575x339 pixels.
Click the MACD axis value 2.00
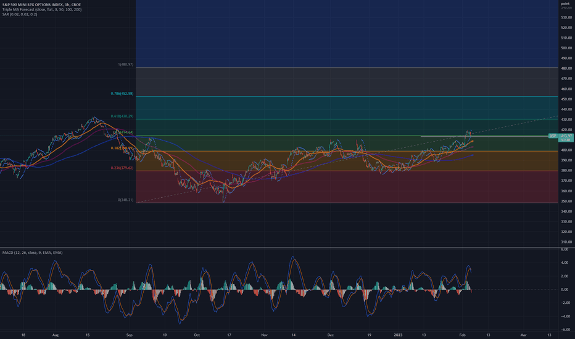coord(565,276)
